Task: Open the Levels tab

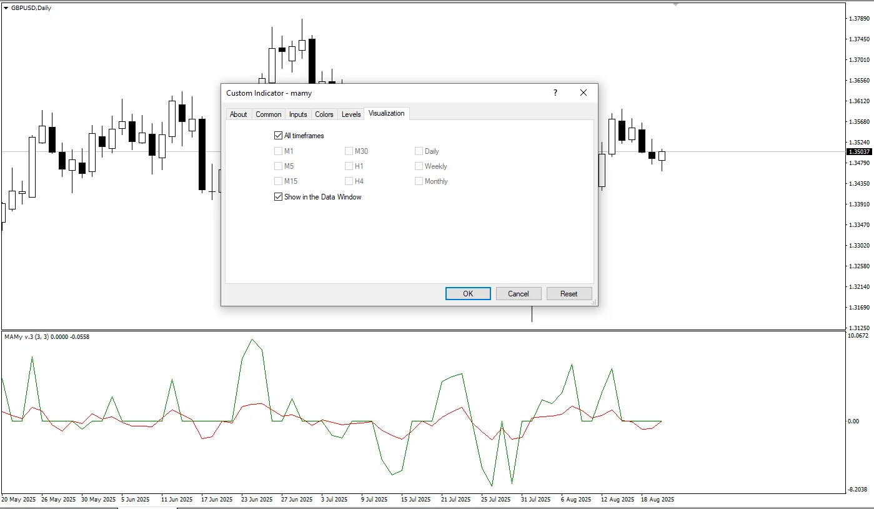Action: (351, 114)
